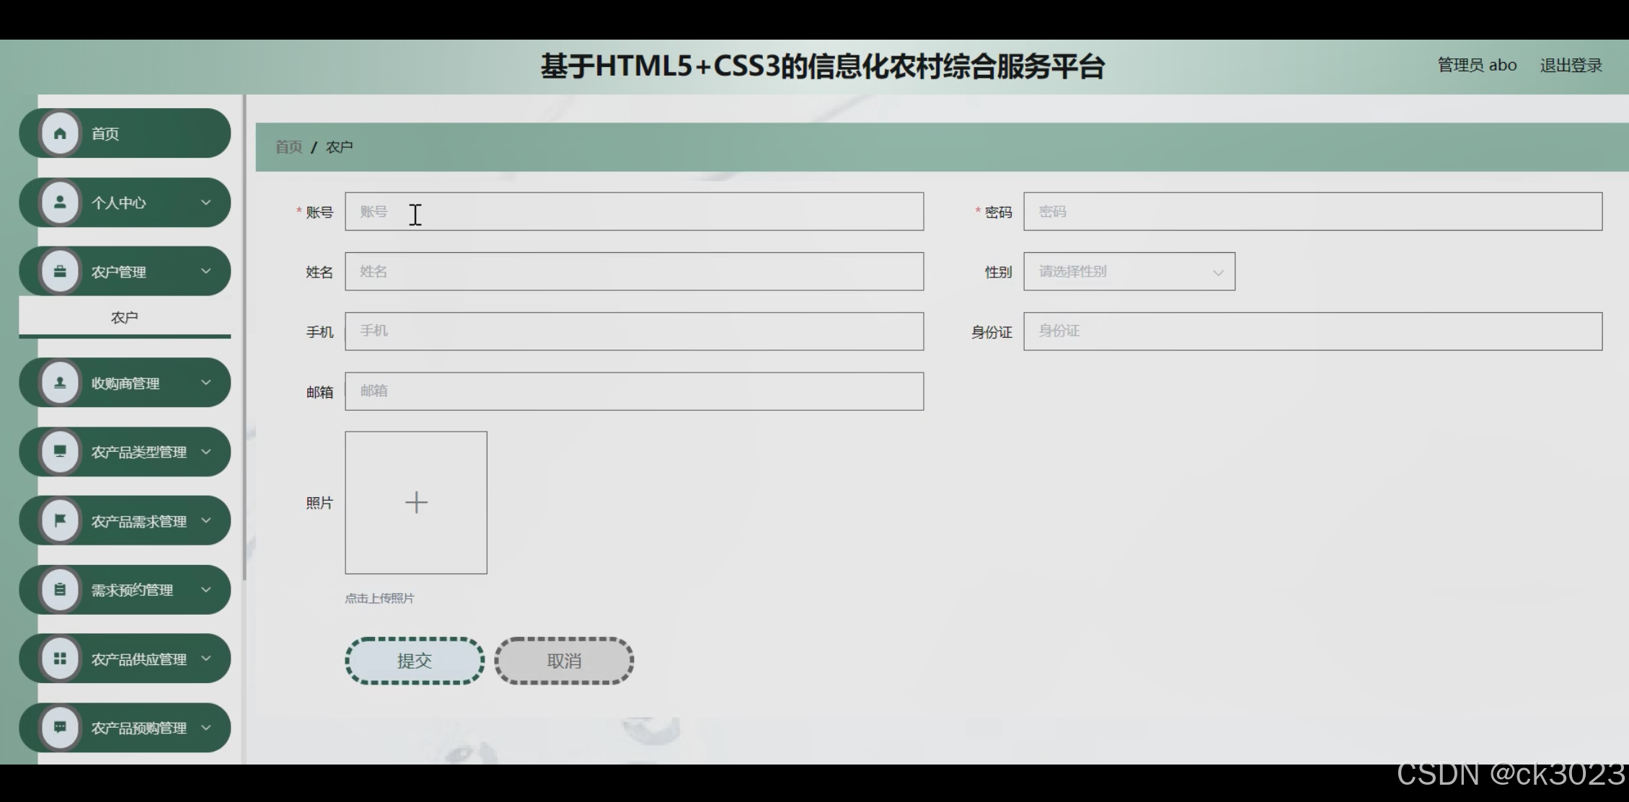Viewport: 1629px width, 802px height.
Task: Click the flag icon on 农产品需求管理
Action: pyautogui.click(x=61, y=520)
